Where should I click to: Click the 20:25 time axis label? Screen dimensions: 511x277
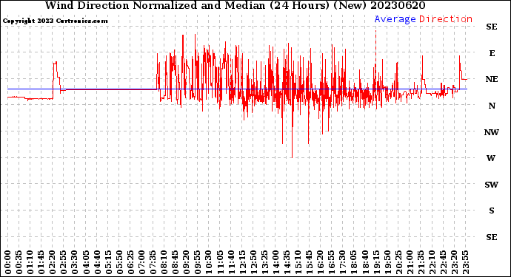(x=398, y=262)
